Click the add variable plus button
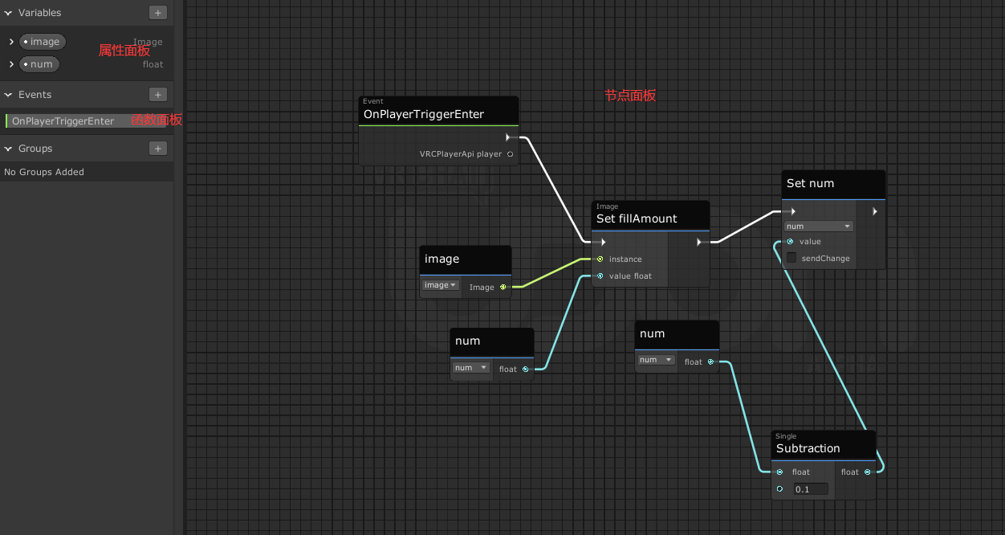Screen dimensions: 1005x535 (158, 13)
